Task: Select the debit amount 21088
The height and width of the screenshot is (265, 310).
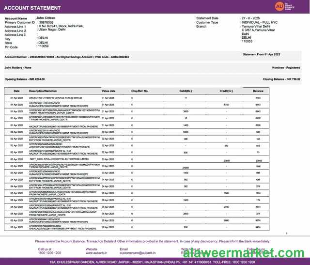Action: (x=186, y=168)
